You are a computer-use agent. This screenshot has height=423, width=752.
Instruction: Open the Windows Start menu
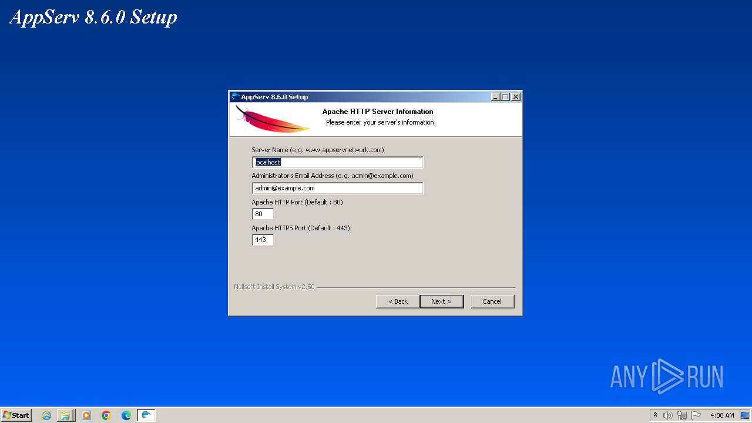click(x=16, y=415)
